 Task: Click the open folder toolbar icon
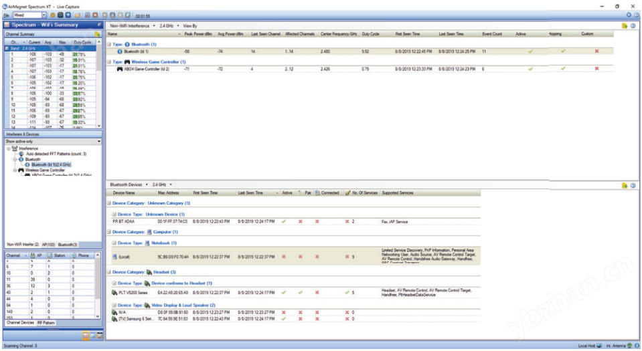pyautogui.click(x=78, y=15)
